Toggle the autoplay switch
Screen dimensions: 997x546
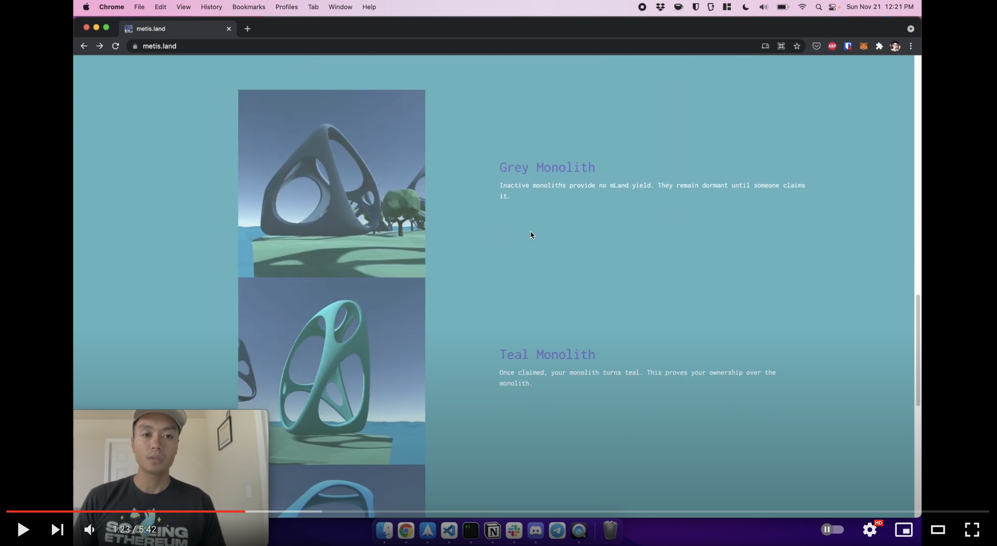click(x=832, y=529)
